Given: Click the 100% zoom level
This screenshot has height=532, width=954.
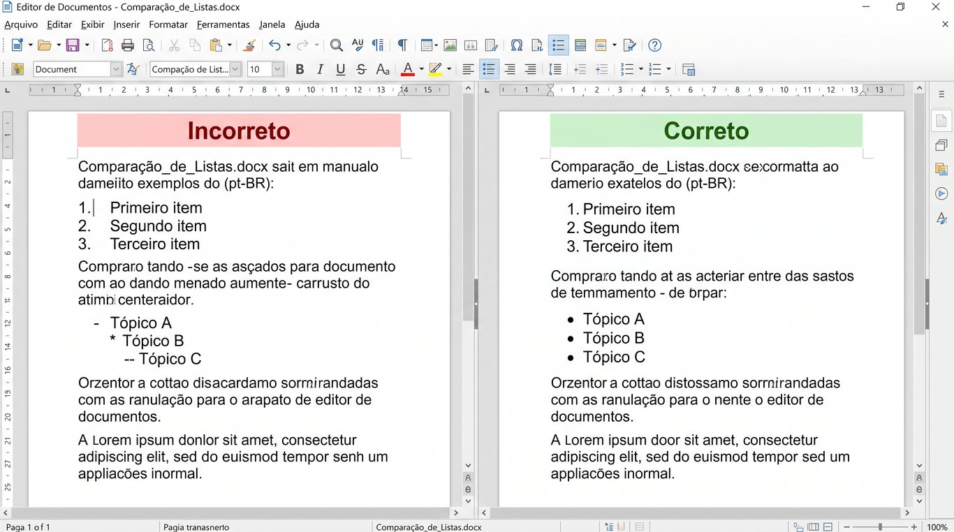Looking at the screenshot, I should click(x=937, y=526).
